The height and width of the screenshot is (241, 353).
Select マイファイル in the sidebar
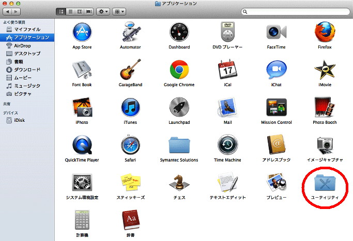tap(27, 29)
